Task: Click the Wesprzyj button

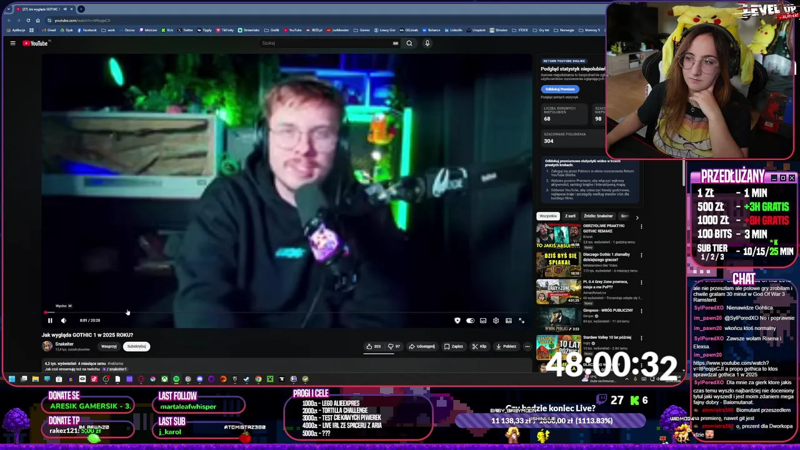Action: click(x=109, y=346)
